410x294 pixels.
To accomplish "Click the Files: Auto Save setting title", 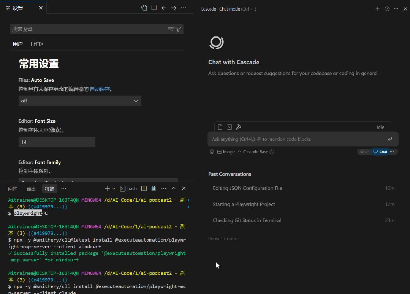I will pyautogui.click(x=36, y=80).
